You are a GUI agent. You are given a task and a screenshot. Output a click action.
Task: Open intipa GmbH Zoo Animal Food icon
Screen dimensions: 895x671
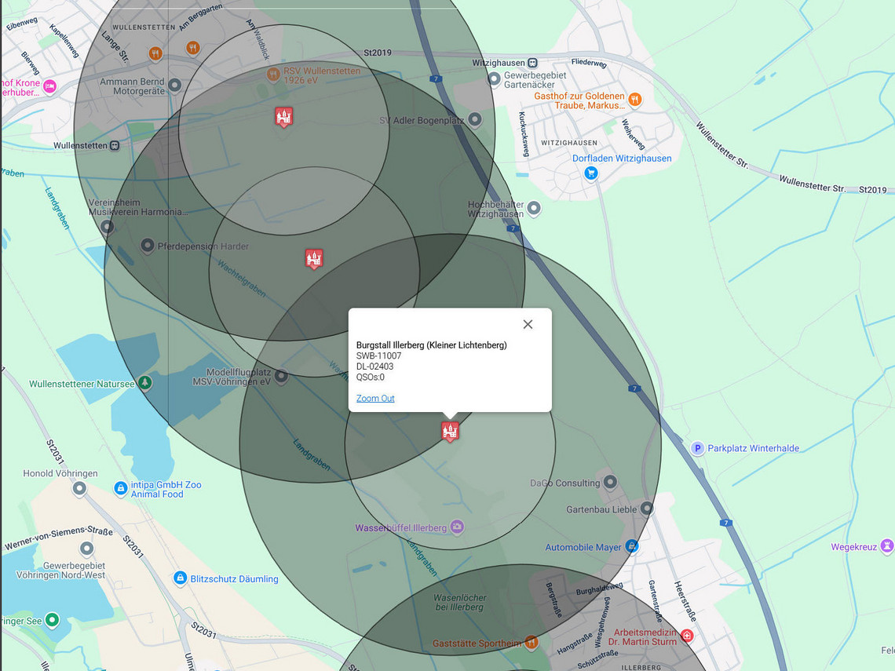(120, 488)
